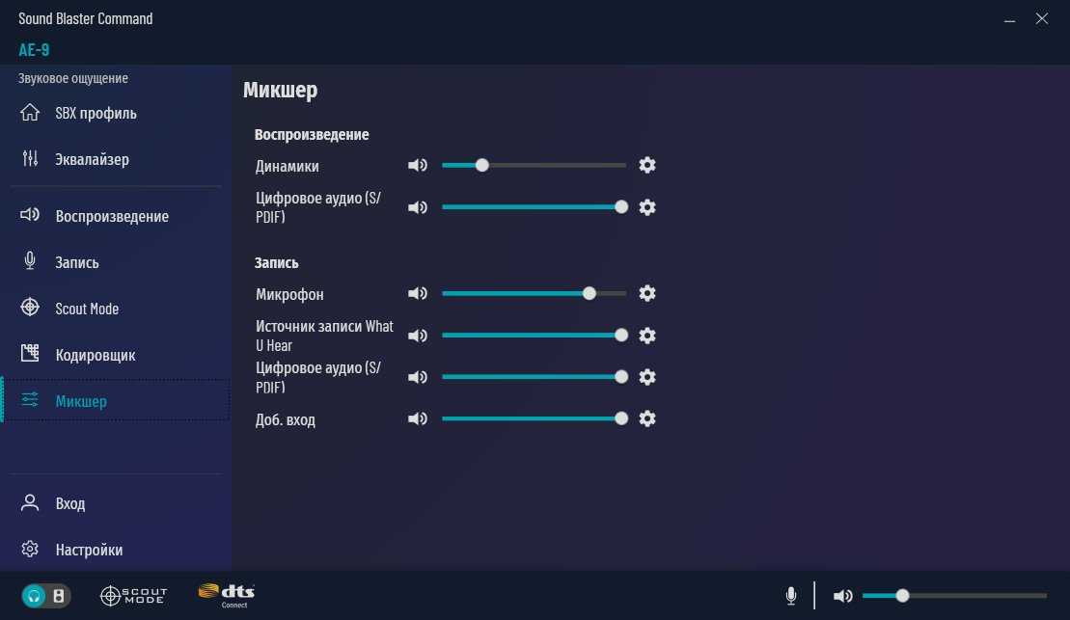The image size is (1070, 620).
Task: Mute master volume in bottom bar
Action: pos(842,596)
